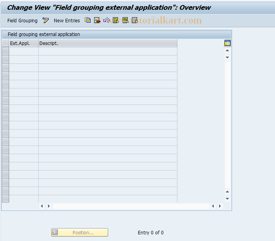Screen dimensions: 275x241
Task: Click 'Entry 0 of 0' text
Action: pyautogui.click(x=151, y=232)
